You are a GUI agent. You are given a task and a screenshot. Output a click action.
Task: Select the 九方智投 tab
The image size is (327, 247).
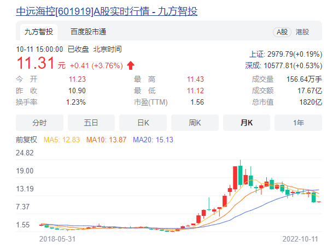[x=39, y=32]
